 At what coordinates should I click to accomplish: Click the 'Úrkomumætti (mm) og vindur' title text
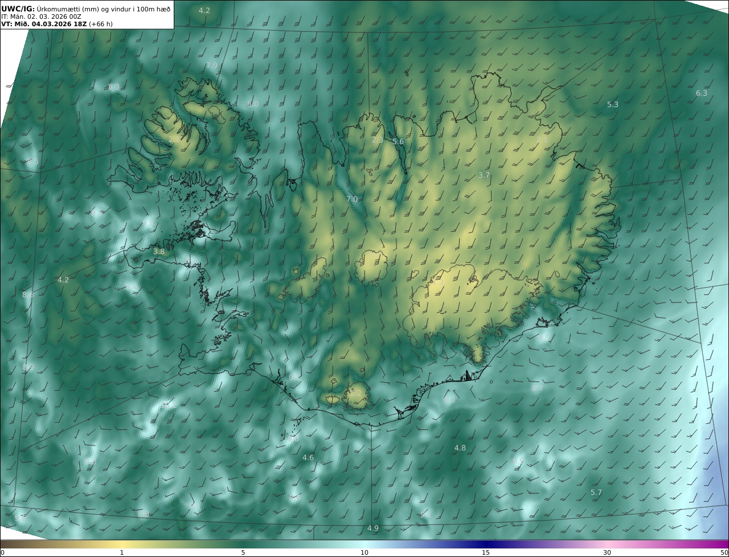[x=87, y=9]
